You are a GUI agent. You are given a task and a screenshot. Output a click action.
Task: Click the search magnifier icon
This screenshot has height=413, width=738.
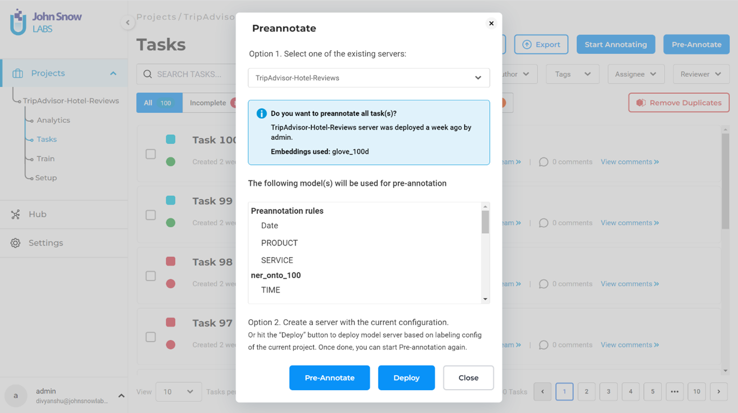[148, 74]
